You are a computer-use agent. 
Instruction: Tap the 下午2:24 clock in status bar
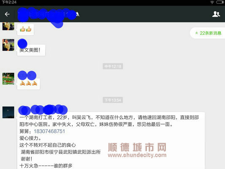[9, 2]
